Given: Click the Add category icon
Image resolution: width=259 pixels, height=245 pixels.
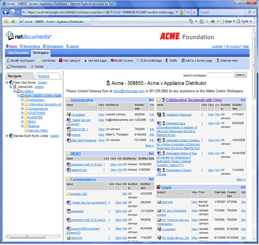Looking at the screenshot, I should (61, 60).
